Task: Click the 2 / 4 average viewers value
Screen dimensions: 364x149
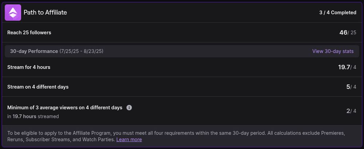Action: pyautogui.click(x=351, y=111)
